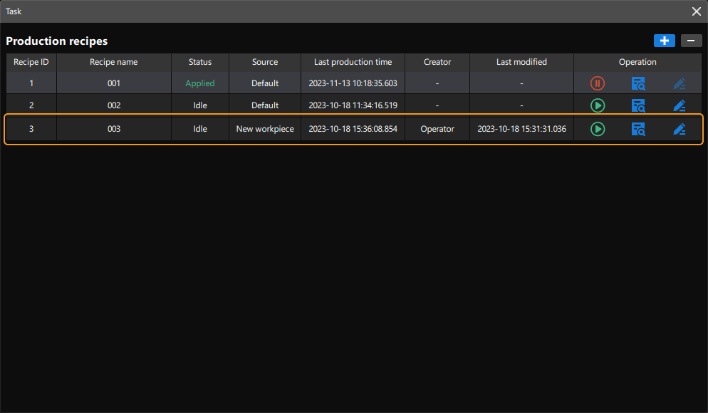708x413 pixels.
Task: Click the Last modified column header
Action: click(521, 62)
